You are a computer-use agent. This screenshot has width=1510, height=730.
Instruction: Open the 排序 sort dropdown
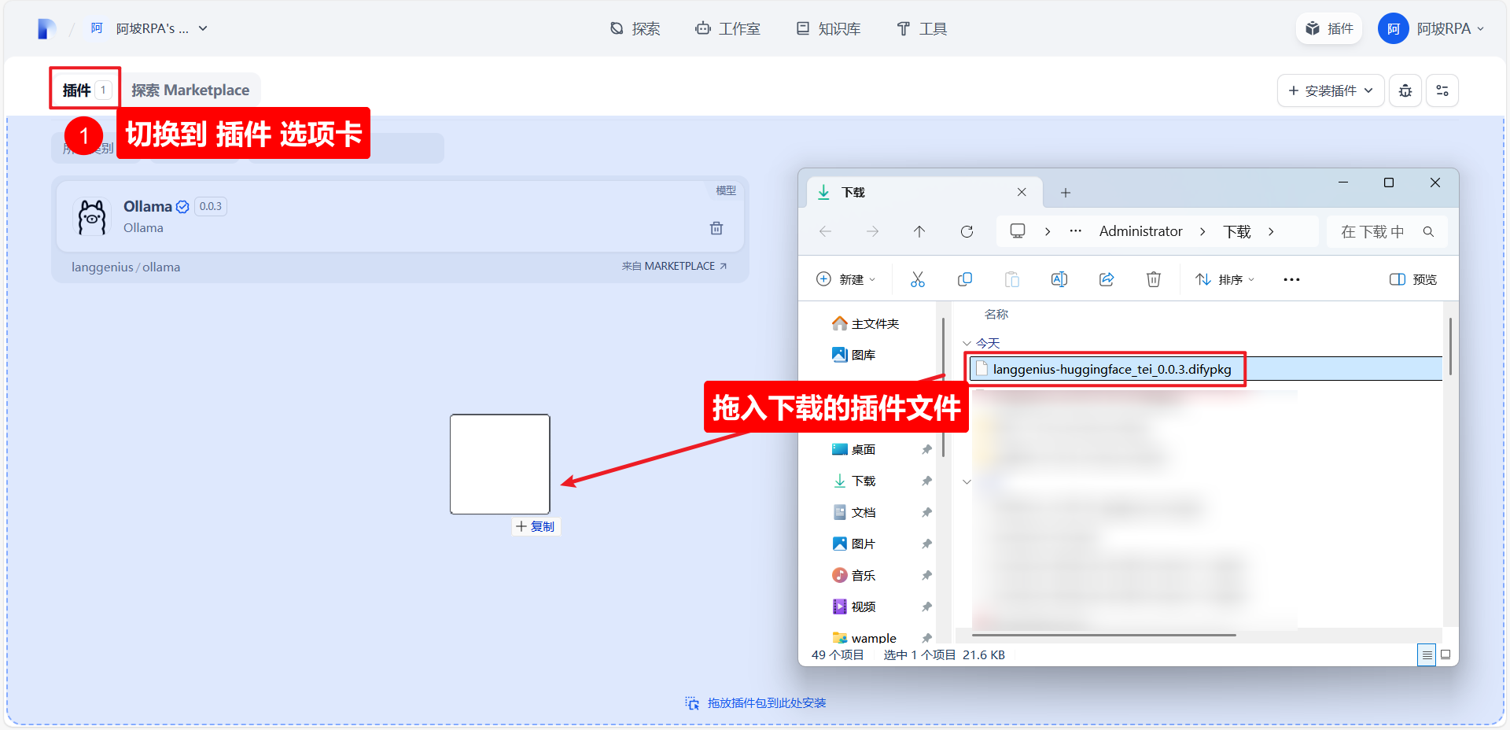click(1225, 279)
